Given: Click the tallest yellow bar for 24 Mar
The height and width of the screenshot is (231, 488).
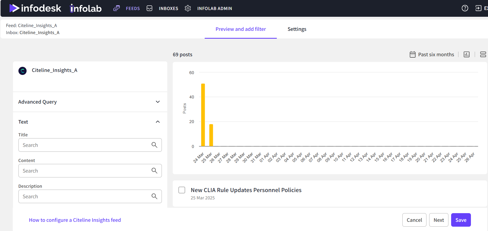Looking at the screenshot, I should coord(203,115).
